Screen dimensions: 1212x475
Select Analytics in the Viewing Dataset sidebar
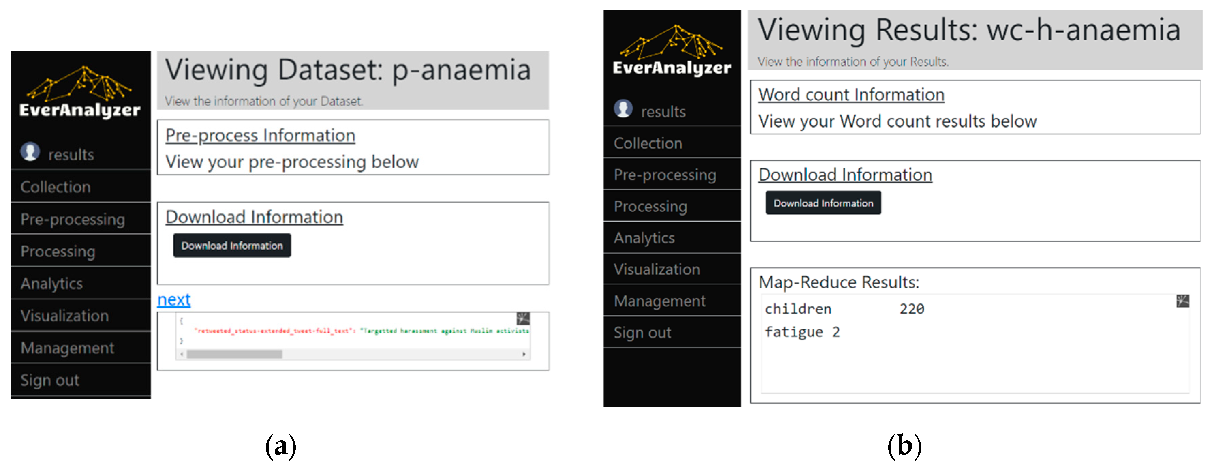click(x=52, y=283)
